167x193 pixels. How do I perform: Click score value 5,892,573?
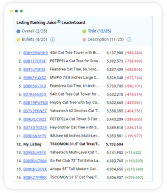pyautogui.click(x=115, y=61)
